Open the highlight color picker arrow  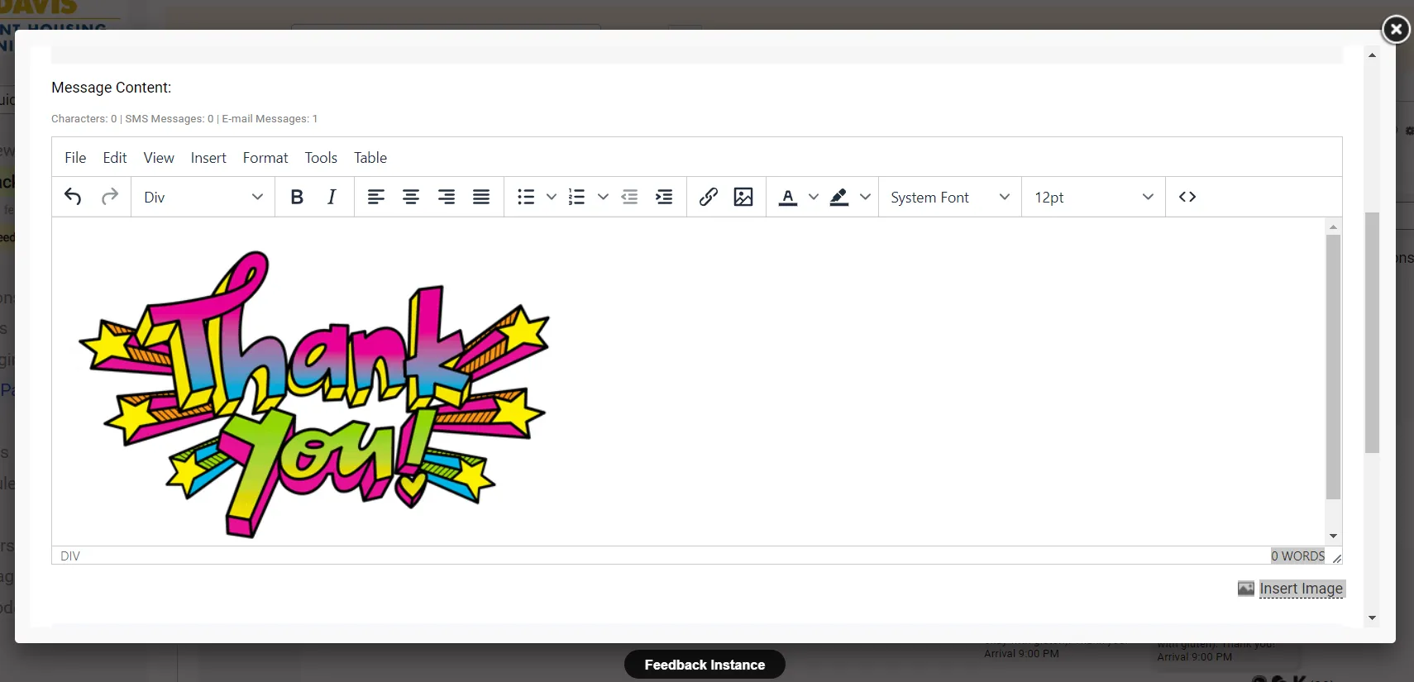point(865,197)
